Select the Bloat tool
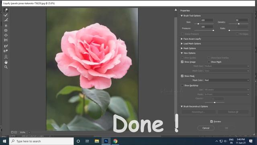 [x=6, y=35]
